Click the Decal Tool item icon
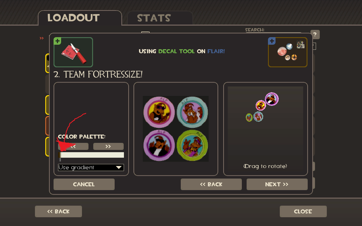 [73, 52]
